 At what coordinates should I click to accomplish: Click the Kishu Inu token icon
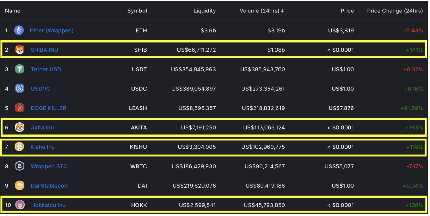pos(19,147)
